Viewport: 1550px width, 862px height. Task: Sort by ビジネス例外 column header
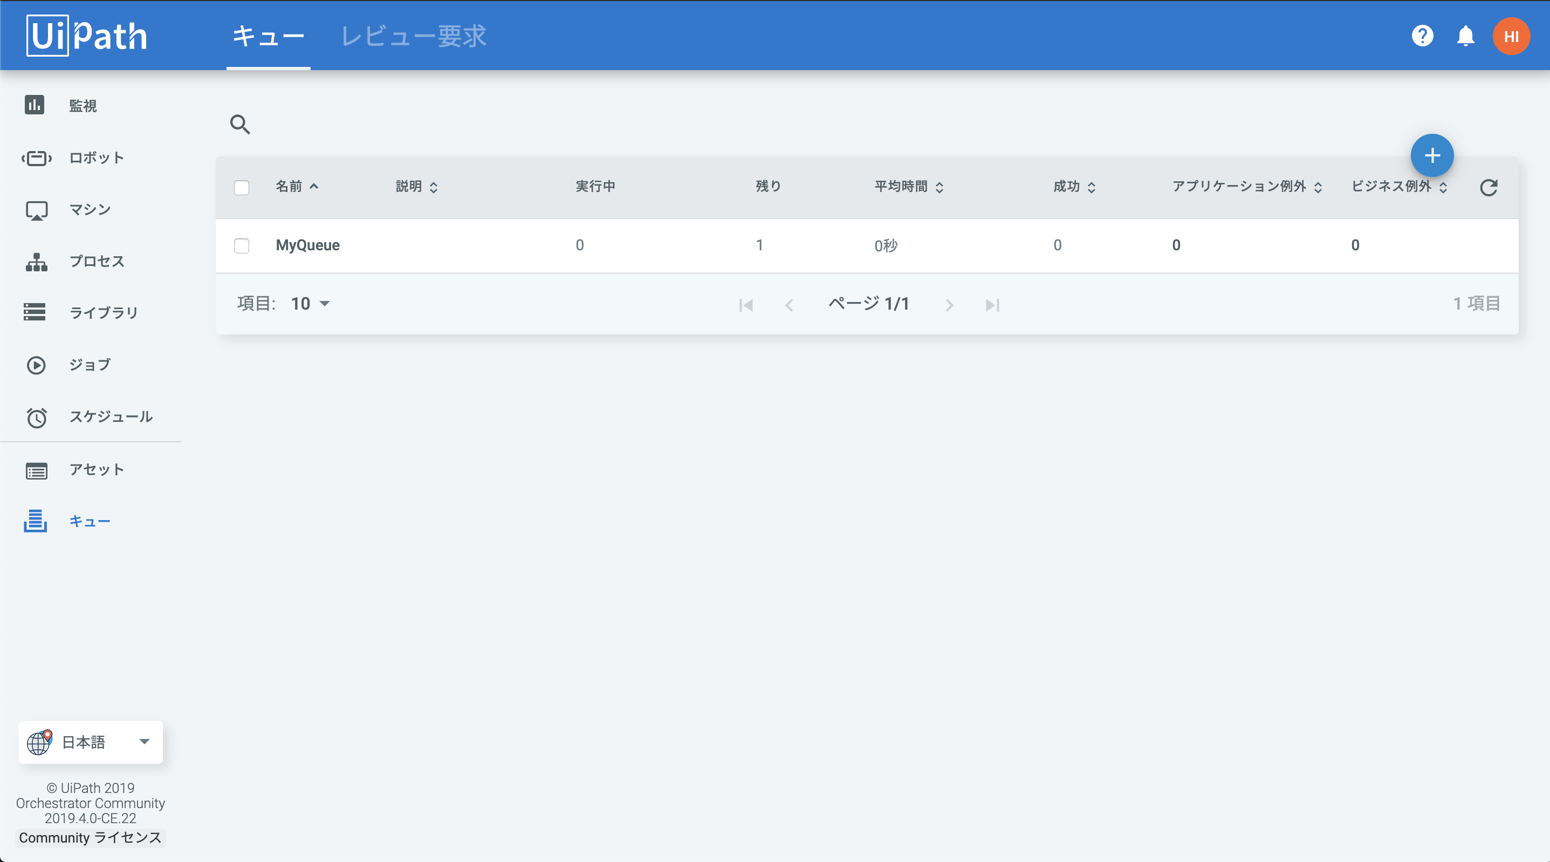point(1399,187)
